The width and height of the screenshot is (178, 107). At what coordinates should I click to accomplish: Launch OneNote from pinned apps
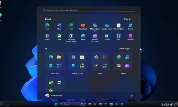click(x=130, y=37)
